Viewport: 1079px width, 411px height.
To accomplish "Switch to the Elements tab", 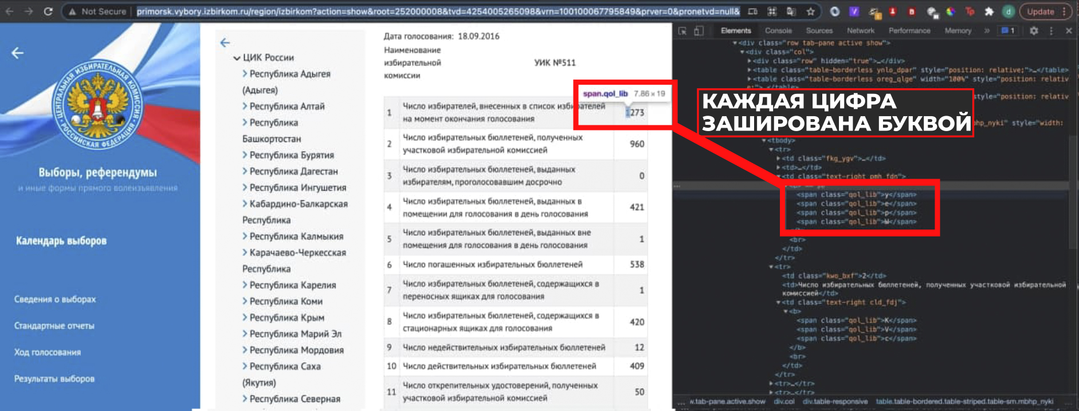I will coord(736,31).
